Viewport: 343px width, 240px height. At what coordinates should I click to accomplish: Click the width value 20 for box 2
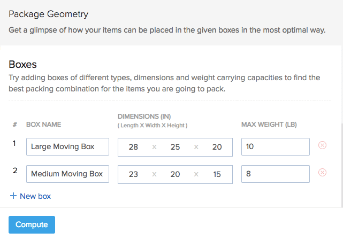(175, 174)
